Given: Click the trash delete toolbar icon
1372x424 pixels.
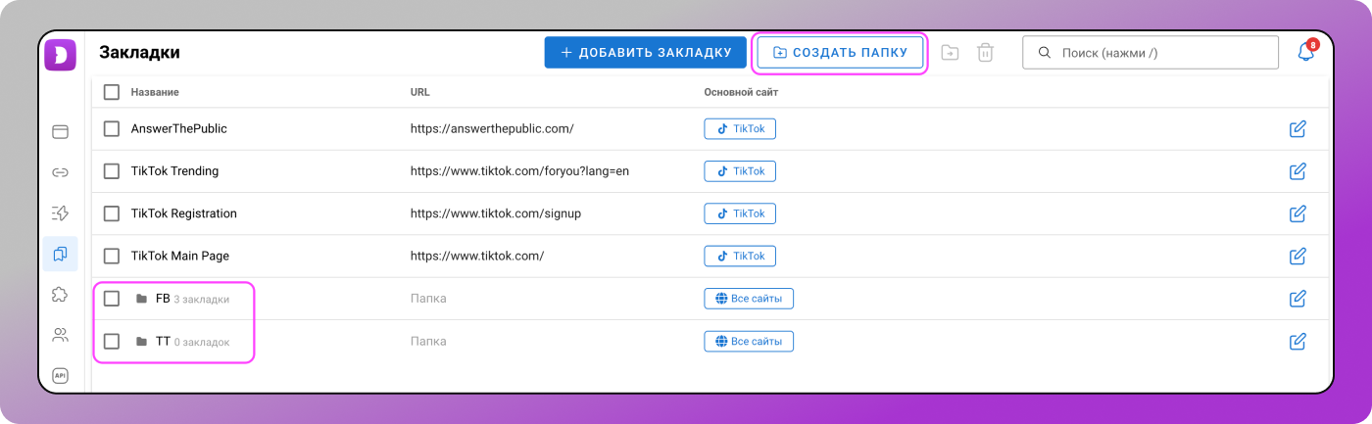Looking at the screenshot, I should (x=986, y=53).
